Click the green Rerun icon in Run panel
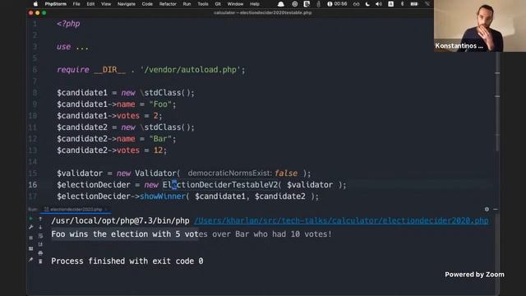 pyautogui.click(x=31, y=219)
